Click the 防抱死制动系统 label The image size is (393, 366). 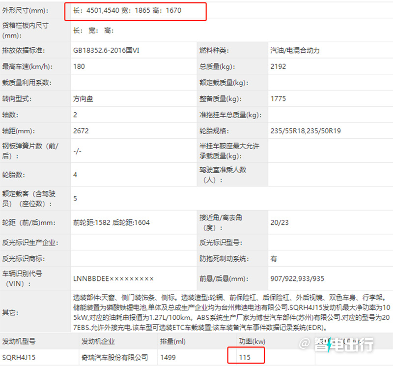pyautogui.click(x=224, y=259)
